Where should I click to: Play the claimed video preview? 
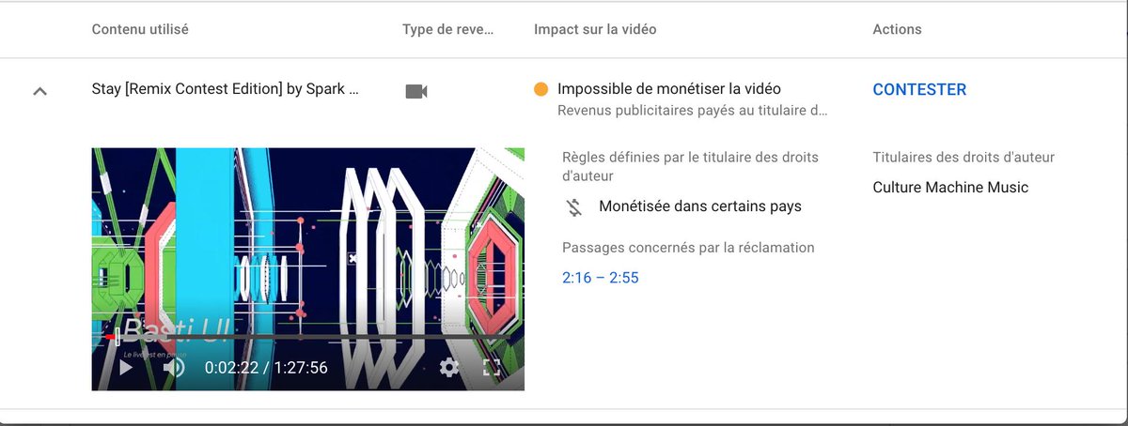pyautogui.click(x=125, y=367)
